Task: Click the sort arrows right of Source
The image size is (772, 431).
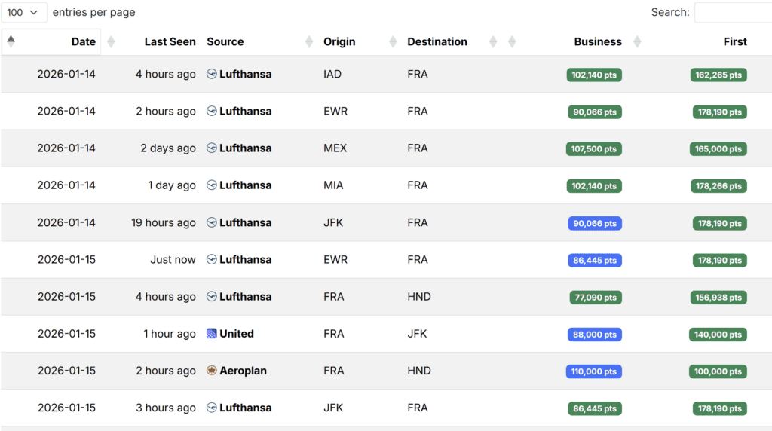Action: 309,42
